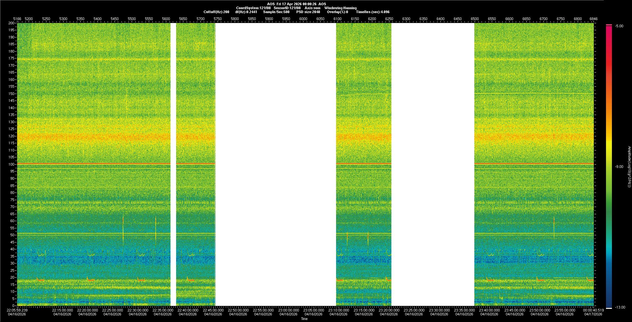Click the frequency-axis tick label 0
632x322 pixels.
(13, 306)
